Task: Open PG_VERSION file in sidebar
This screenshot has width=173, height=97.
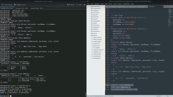Action: [x=96, y=48]
